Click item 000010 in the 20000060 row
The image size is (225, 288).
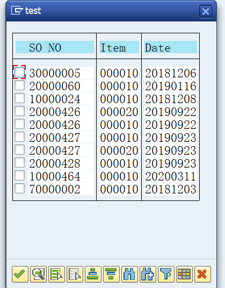[119, 86]
